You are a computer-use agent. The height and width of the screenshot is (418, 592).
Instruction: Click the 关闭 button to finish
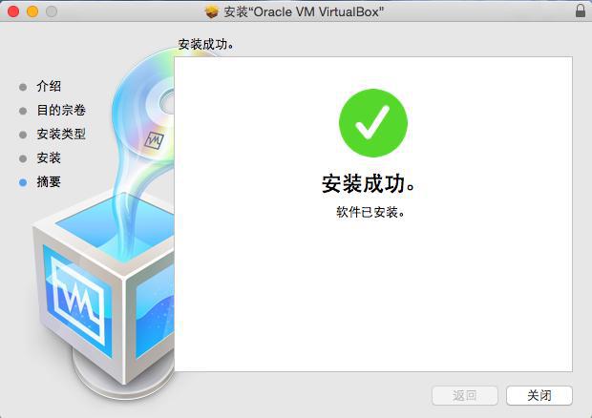click(x=539, y=395)
